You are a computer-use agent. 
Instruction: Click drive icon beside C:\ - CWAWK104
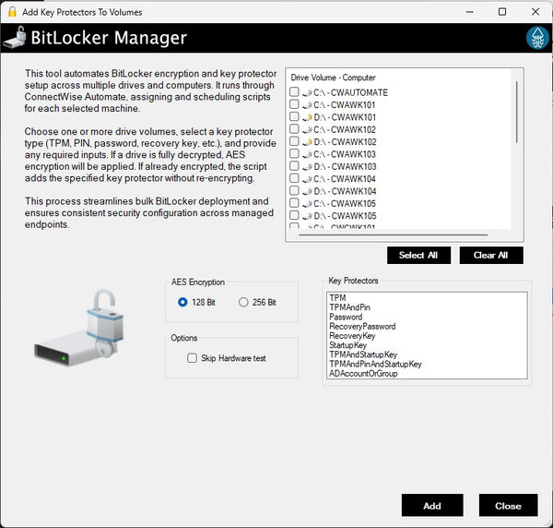[x=307, y=179]
